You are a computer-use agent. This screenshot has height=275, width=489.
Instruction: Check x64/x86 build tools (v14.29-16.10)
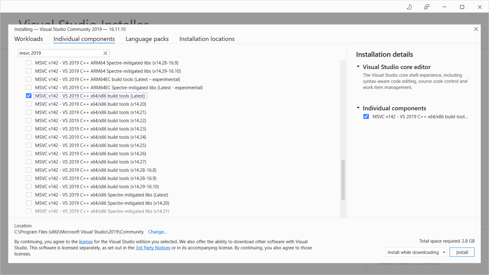(29, 187)
